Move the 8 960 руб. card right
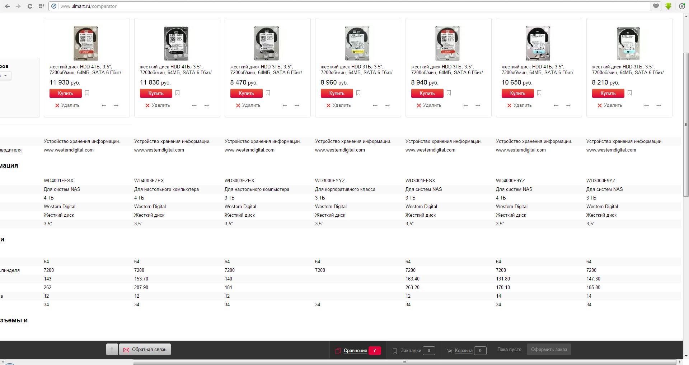The height and width of the screenshot is (365, 689). [x=388, y=106]
